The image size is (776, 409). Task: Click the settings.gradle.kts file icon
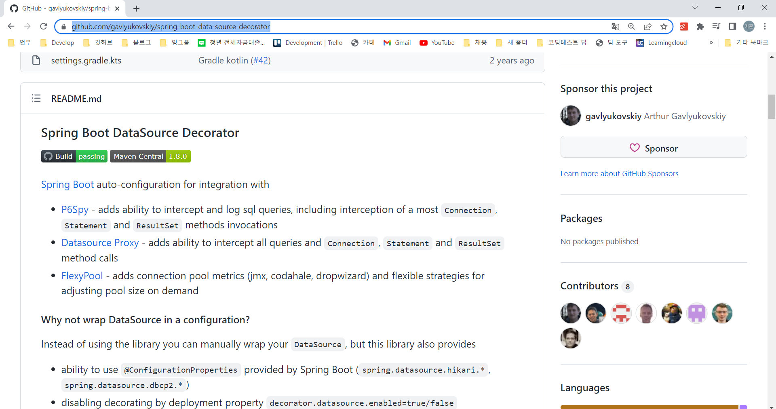coord(36,60)
